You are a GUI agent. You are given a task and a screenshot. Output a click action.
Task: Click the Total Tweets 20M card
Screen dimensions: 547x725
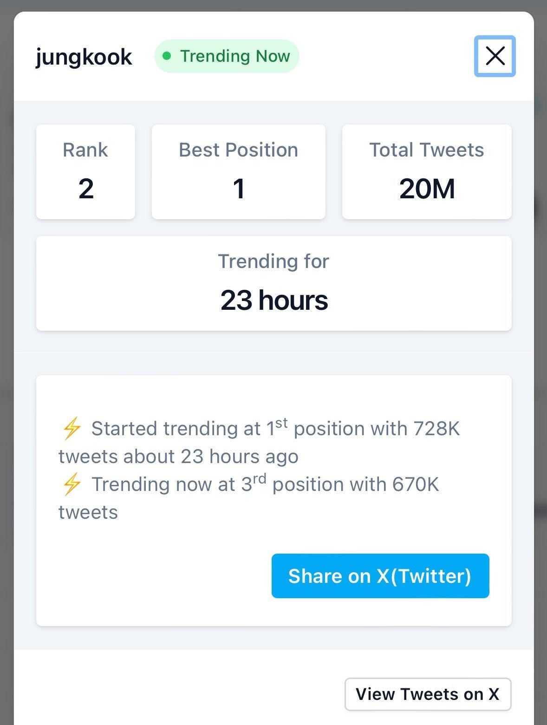click(427, 172)
